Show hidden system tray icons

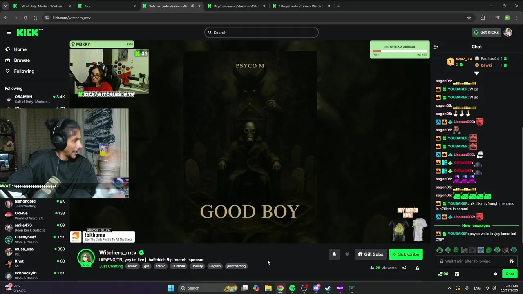point(449,288)
